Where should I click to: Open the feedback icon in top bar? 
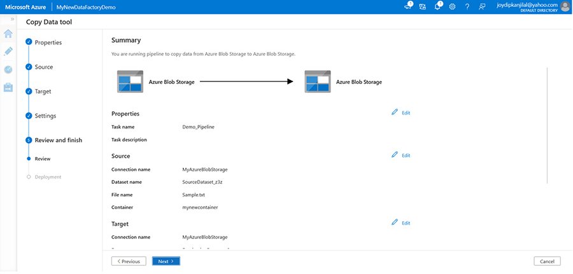[482, 6]
